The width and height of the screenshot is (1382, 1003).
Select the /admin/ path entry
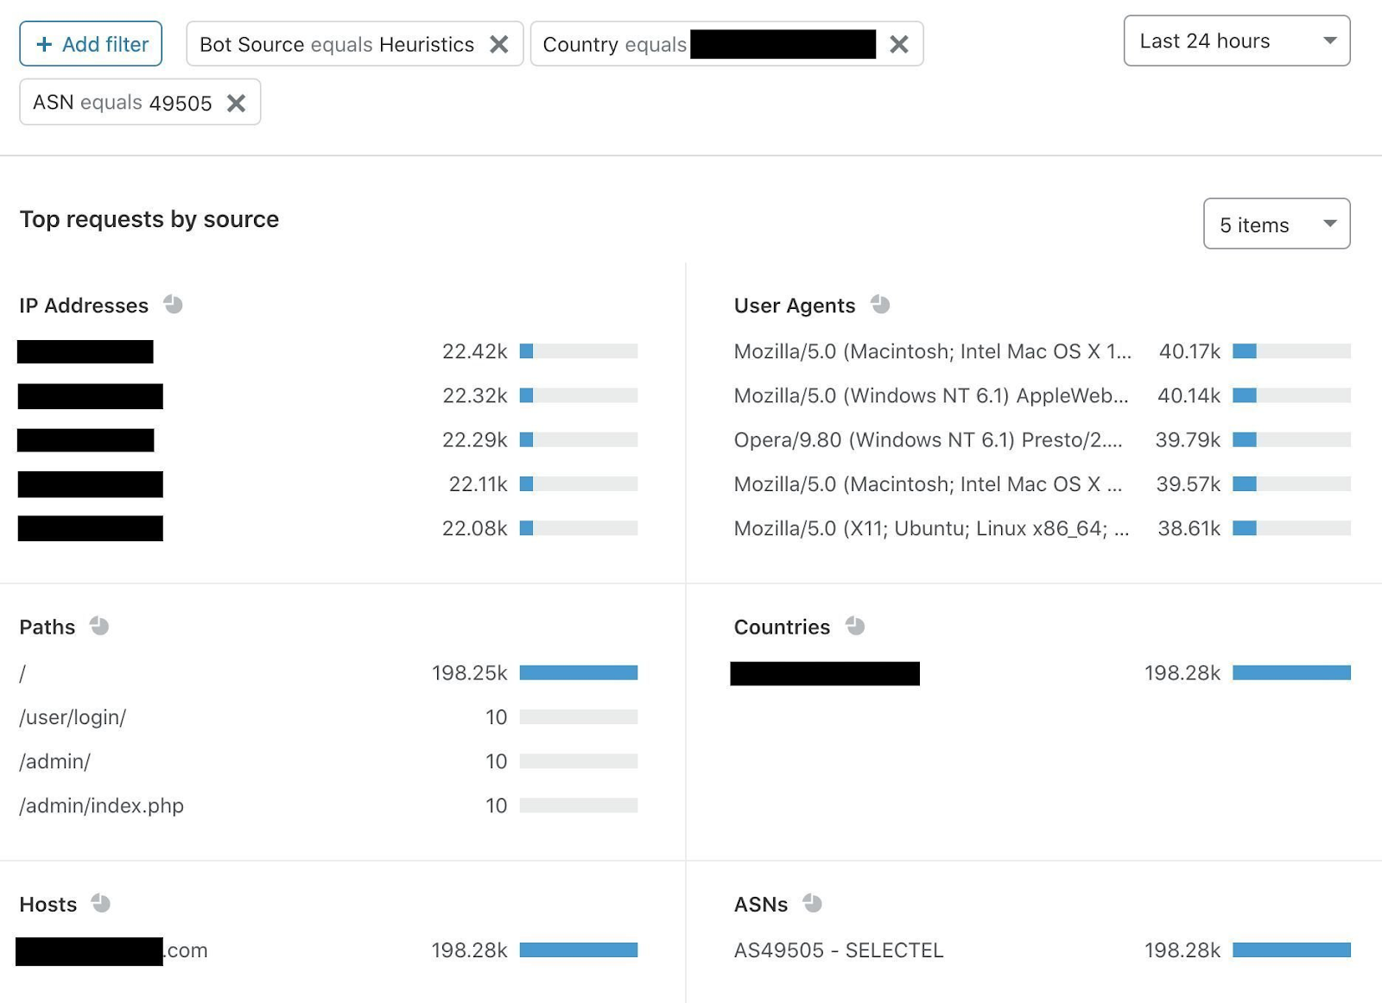(55, 761)
